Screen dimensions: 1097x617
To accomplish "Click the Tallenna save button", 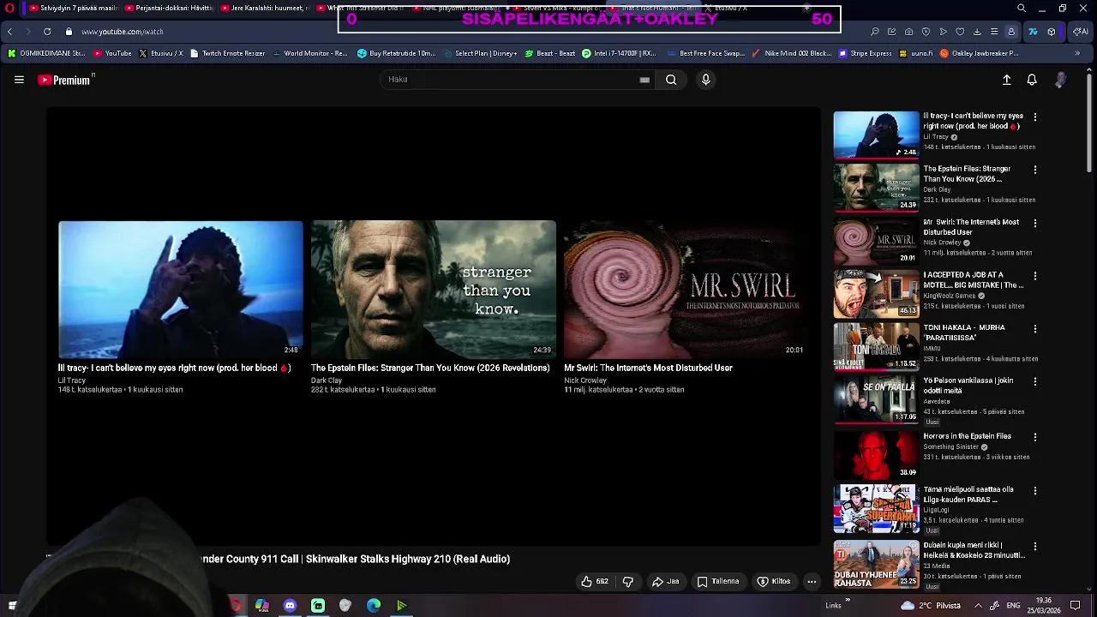I will tap(718, 581).
